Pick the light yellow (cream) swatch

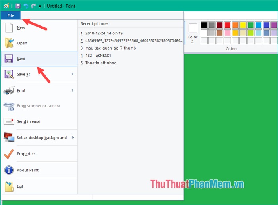pyautogui.click(x=243, y=33)
